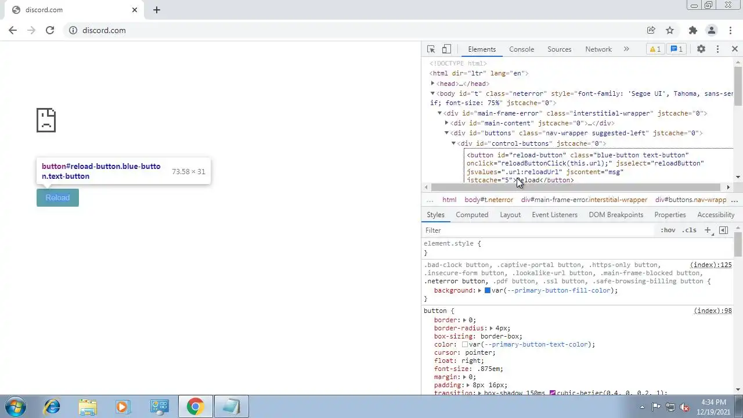The height and width of the screenshot is (418, 743).
Task: Open File Explorer from the taskbar
Action: (x=88, y=406)
